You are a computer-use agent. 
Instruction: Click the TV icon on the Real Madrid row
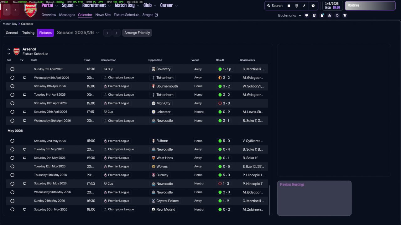point(25,209)
